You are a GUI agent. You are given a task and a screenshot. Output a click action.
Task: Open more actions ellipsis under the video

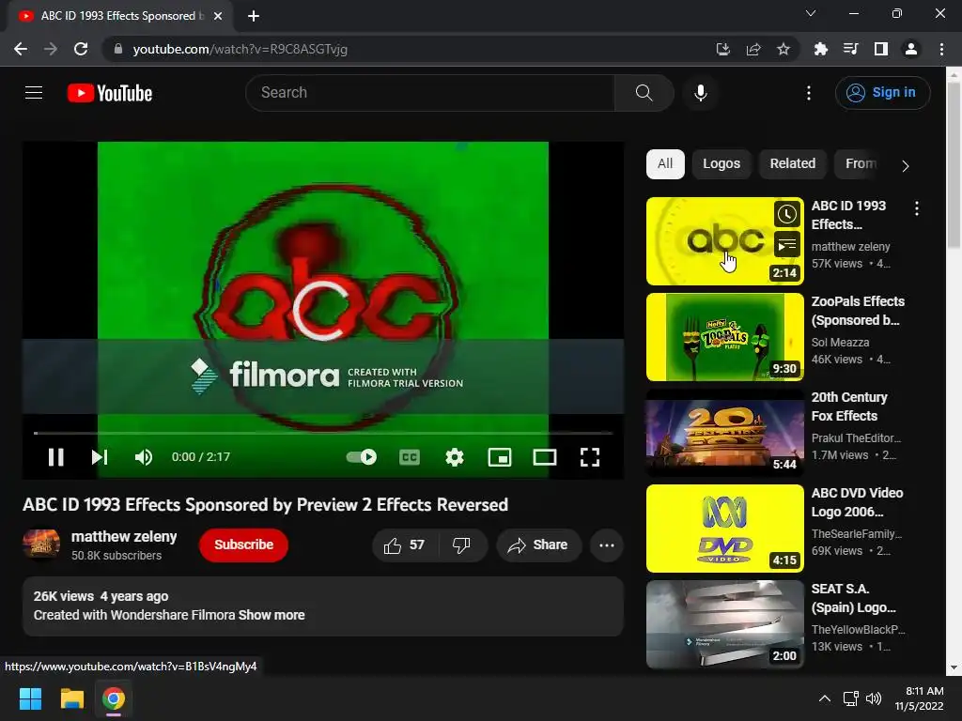[607, 545]
